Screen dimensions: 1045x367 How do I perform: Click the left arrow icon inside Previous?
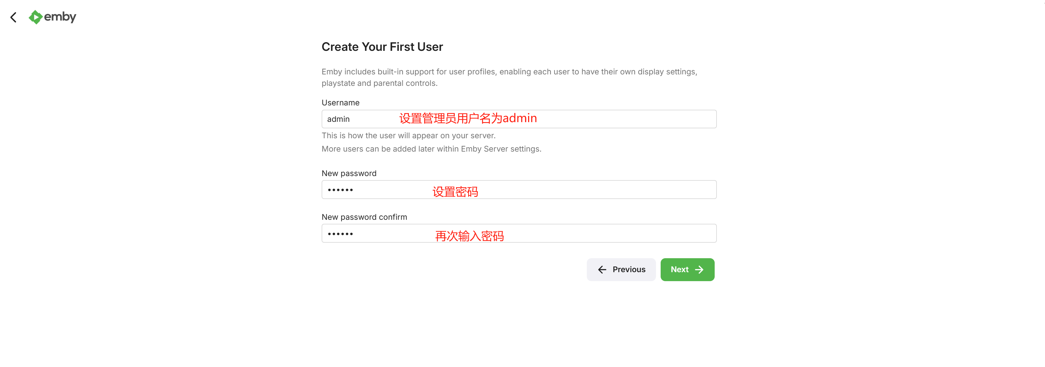(602, 270)
